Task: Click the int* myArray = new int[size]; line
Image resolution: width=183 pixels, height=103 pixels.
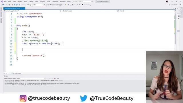Action: tap(41, 43)
